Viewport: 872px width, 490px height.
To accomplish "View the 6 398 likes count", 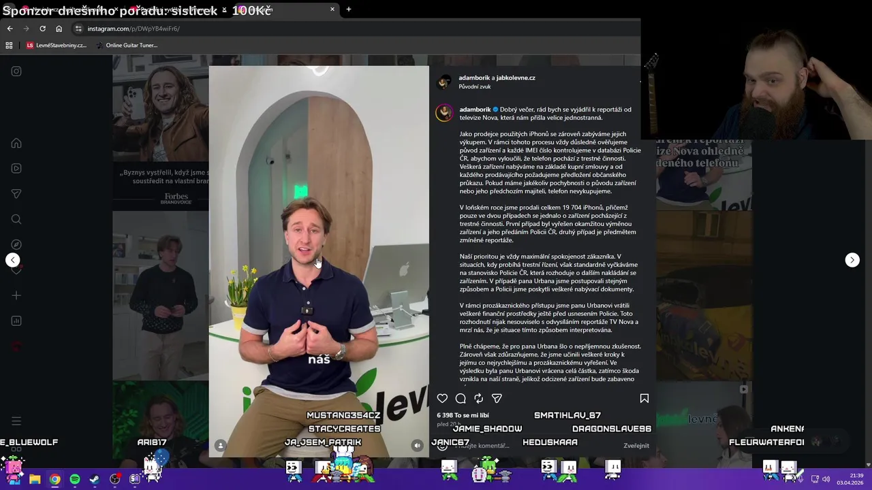I will point(463,415).
